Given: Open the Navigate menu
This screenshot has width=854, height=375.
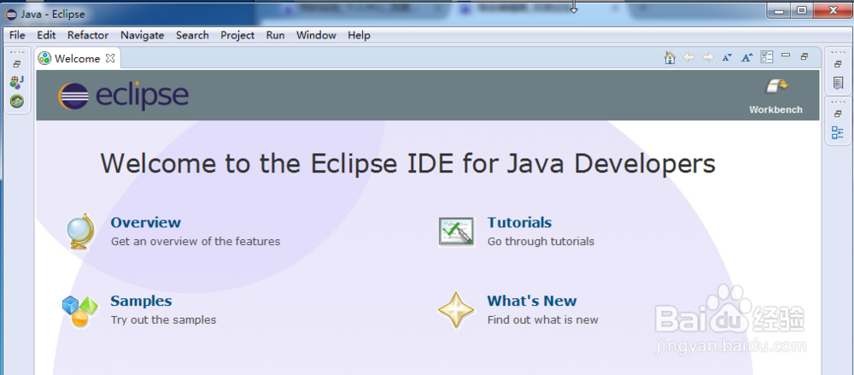Looking at the screenshot, I should pyautogui.click(x=142, y=35).
